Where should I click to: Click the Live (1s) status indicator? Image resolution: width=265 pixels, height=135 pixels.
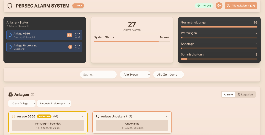204,6
